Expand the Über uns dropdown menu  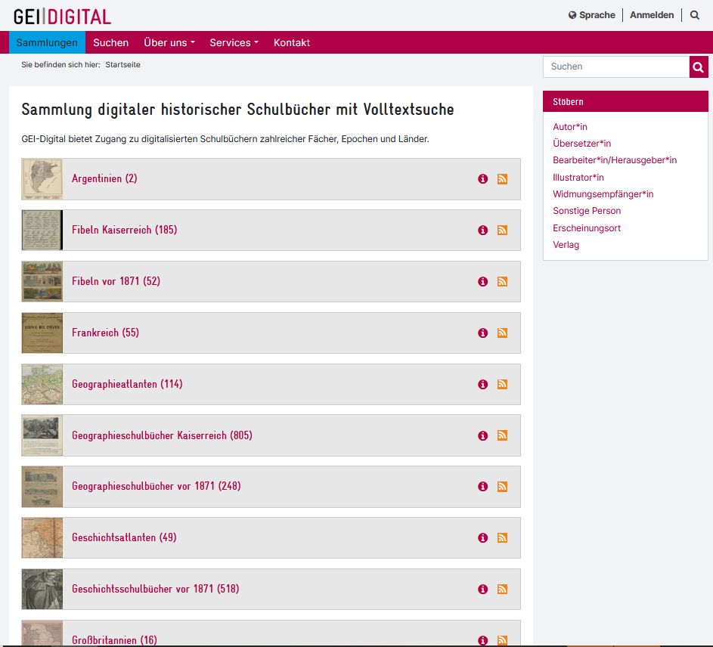point(169,43)
